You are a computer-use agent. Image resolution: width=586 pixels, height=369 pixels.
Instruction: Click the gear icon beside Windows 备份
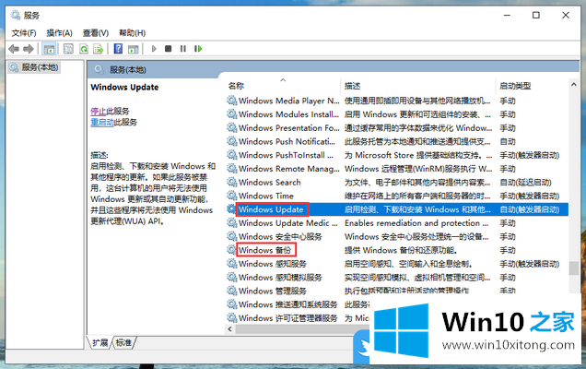pyautogui.click(x=232, y=250)
